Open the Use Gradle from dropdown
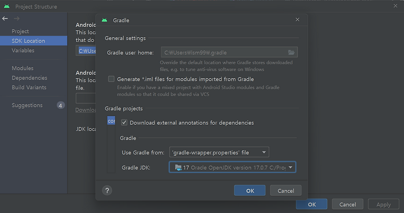Screen dimensions: 404x213 (219, 152)
